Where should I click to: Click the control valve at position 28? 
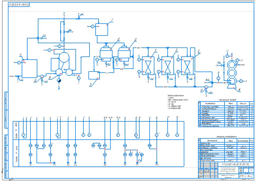(224, 65)
